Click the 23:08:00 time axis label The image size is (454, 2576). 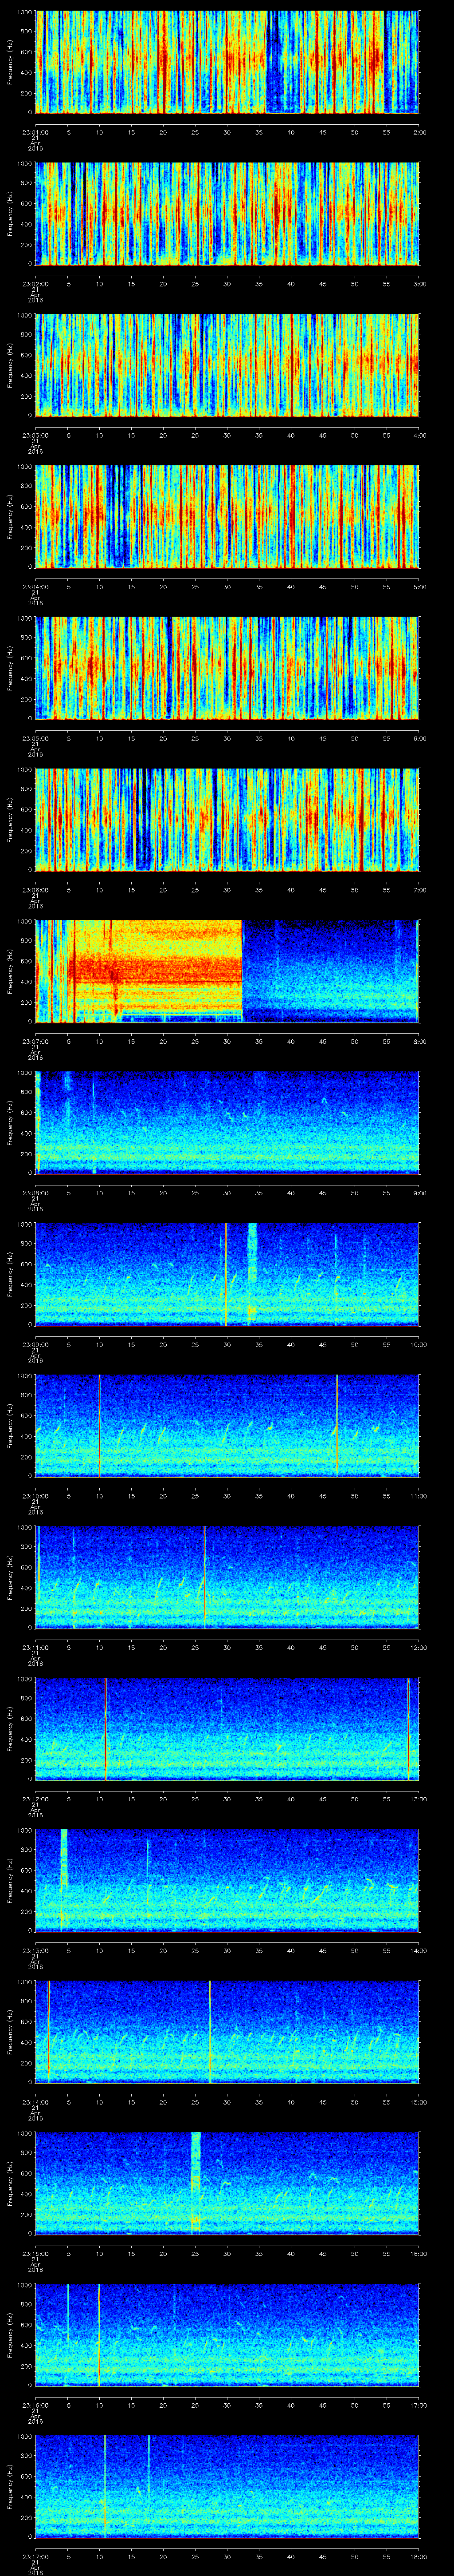click(x=36, y=1193)
